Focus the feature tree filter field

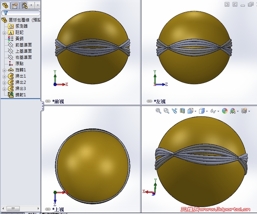coord(21,13)
